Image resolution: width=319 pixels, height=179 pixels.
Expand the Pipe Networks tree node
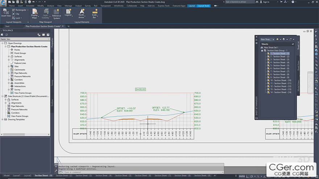pyautogui.click(x=9, y=73)
